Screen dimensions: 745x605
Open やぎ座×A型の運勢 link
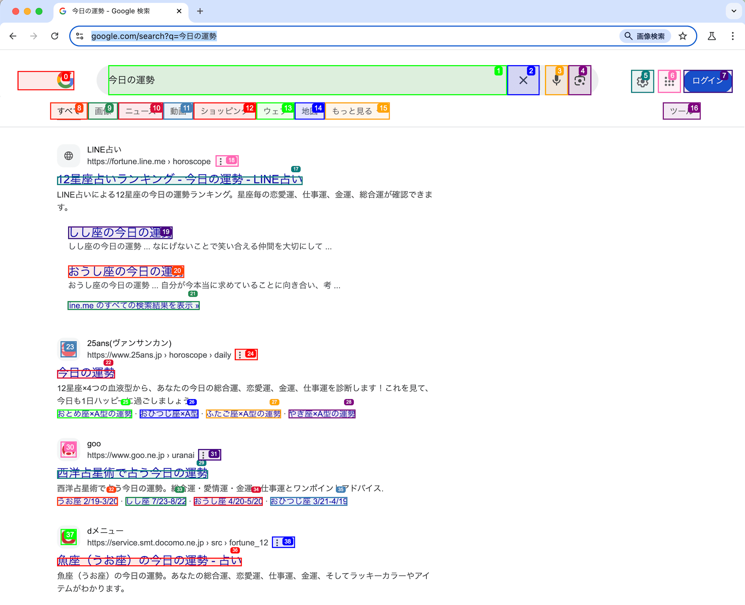322,414
